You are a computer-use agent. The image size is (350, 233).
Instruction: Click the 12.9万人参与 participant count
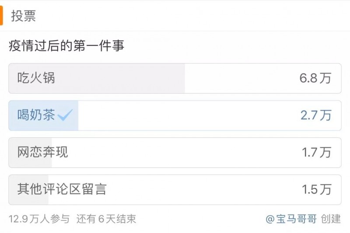pos(39,219)
